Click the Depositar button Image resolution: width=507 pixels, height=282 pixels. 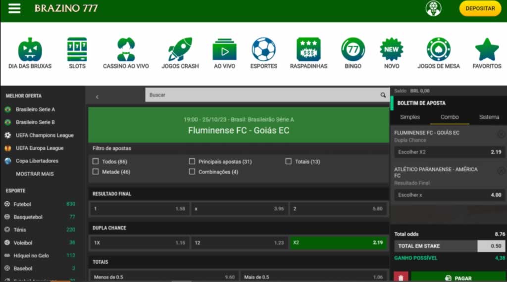point(480,8)
